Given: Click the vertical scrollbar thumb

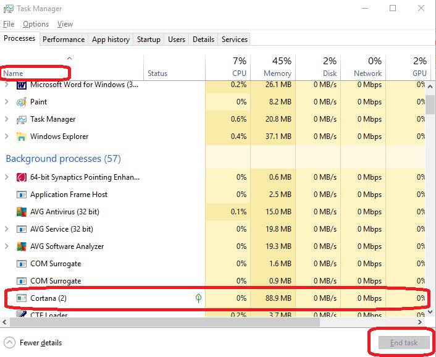Looking at the screenshot, I should 430,104.
